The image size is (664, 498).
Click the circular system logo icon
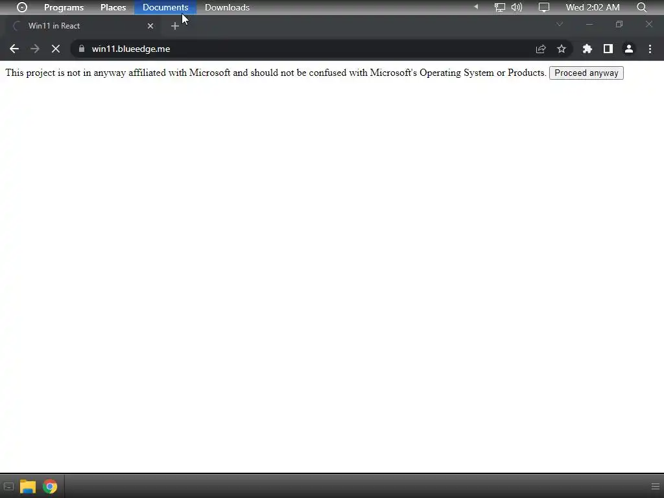point(21,7)
